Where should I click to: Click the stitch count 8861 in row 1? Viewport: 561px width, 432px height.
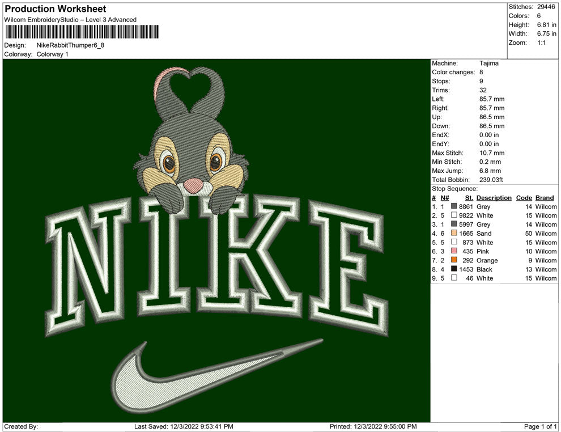click(x=466, y=206)
